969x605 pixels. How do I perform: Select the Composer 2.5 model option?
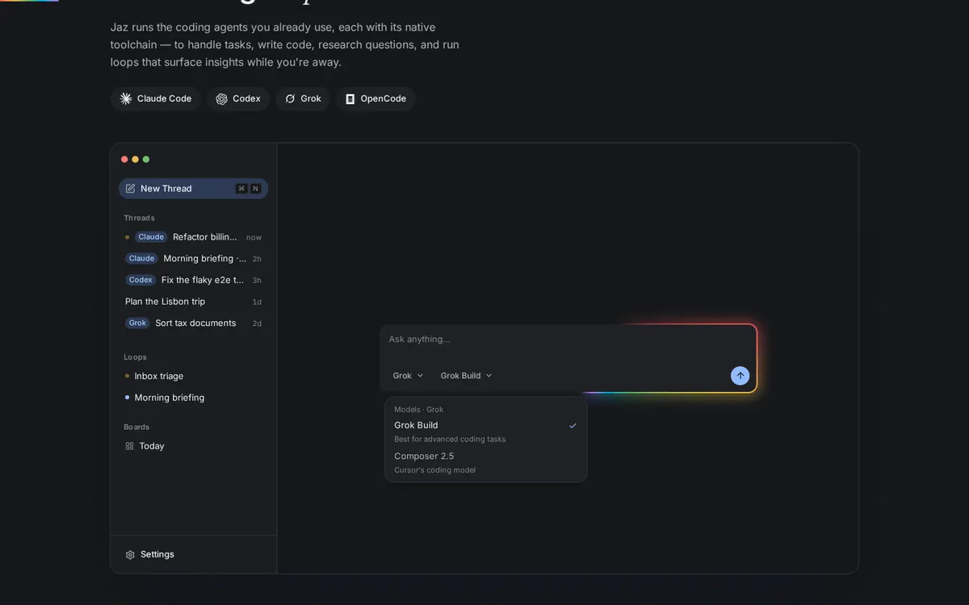coord(485,462)
